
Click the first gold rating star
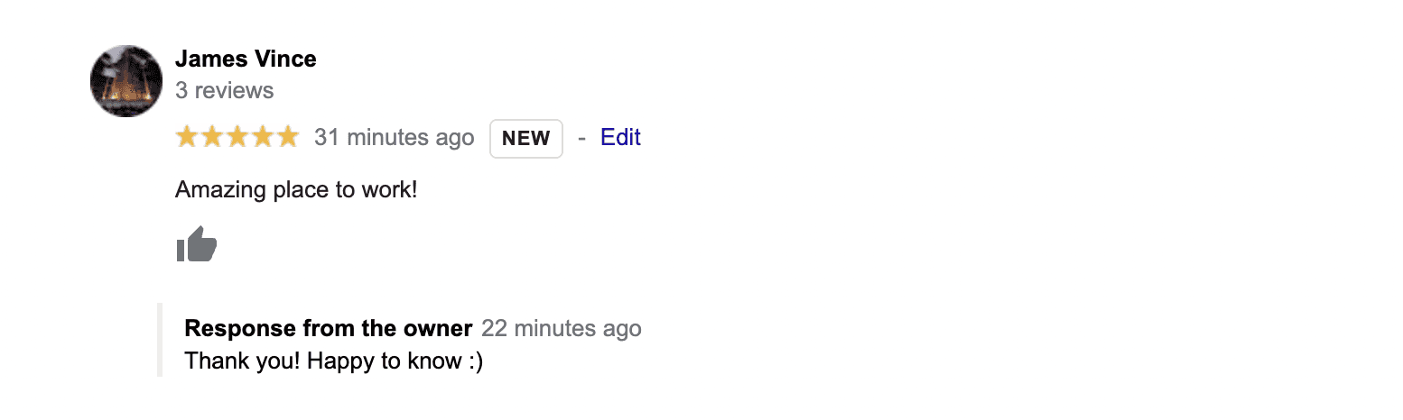pyautogui.click(x=187, y=137)
